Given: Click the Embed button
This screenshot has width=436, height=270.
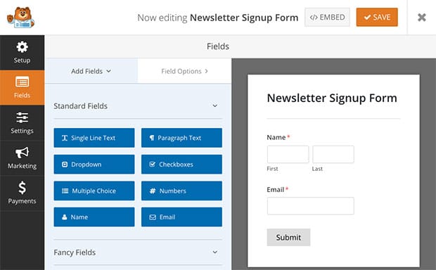Looking at the screenshot, I should click(327, 18).
